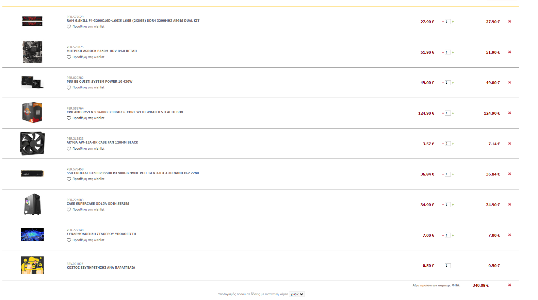Increase quantity of Crucial SSD
The height and width of the screenshot is (300, 538).
click(453, 174)
